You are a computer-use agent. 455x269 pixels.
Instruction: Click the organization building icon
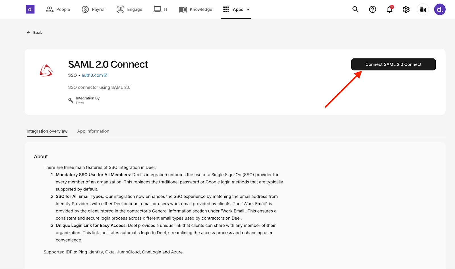(x=423, y=9)
